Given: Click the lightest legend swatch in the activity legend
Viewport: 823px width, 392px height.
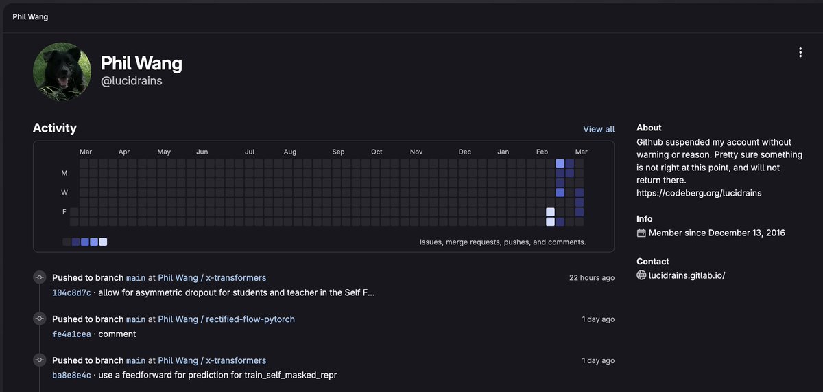Looking at the screenshot, I should tap(103, 242).
